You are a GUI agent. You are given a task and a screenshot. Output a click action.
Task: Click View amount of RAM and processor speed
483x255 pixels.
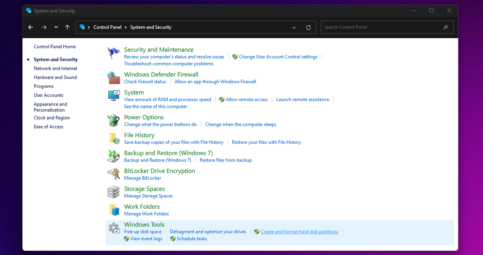167,100
